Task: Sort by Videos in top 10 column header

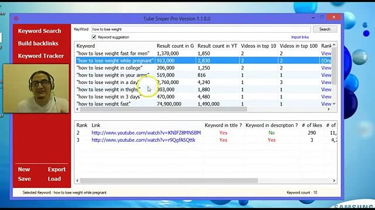Action: coord(258,46)
